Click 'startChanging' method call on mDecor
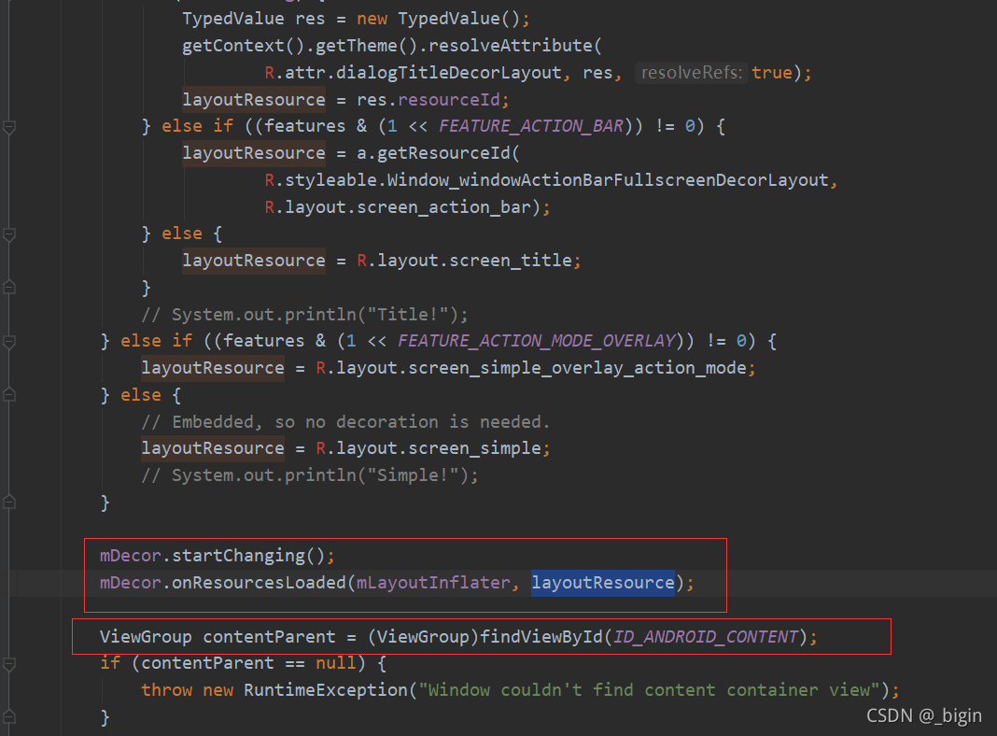 (238, 556)
